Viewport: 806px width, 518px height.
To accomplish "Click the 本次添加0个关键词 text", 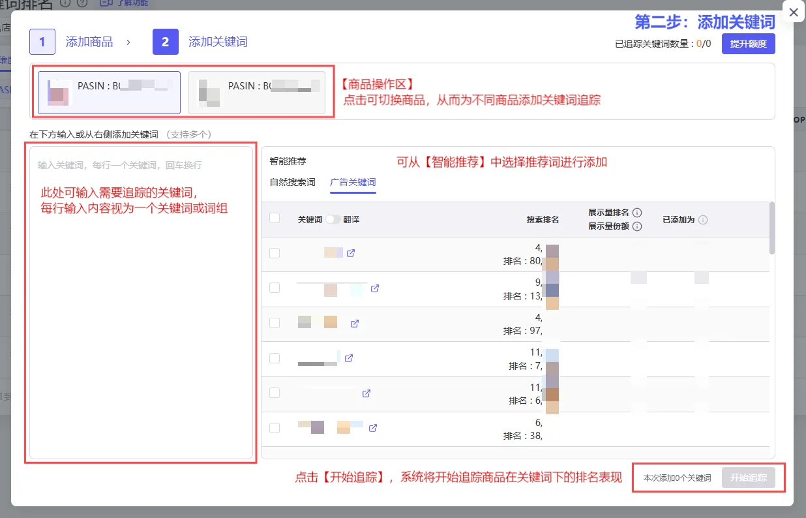I will point(677,478).
